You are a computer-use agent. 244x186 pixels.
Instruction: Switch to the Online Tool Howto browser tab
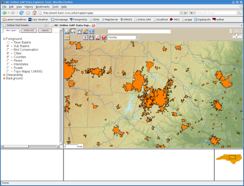point(24,25)
